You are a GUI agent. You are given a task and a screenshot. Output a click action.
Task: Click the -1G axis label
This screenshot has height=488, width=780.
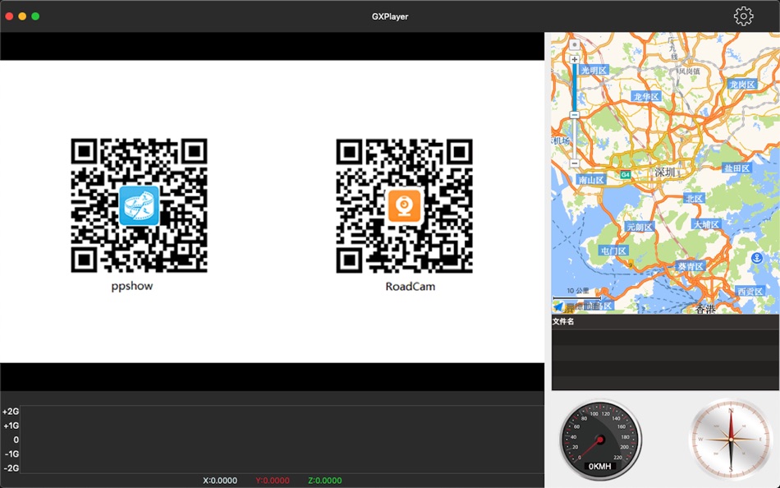[x=11, y=454]
